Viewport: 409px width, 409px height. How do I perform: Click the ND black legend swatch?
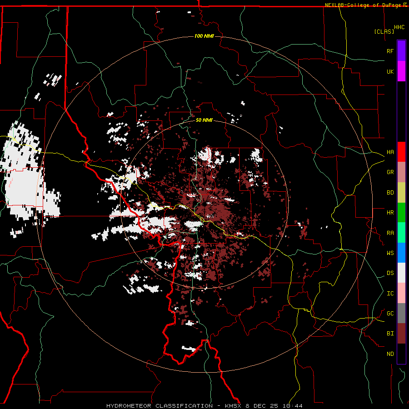(x=401, y=354)
